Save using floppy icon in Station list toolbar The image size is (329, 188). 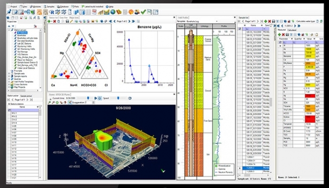point(67,22)
